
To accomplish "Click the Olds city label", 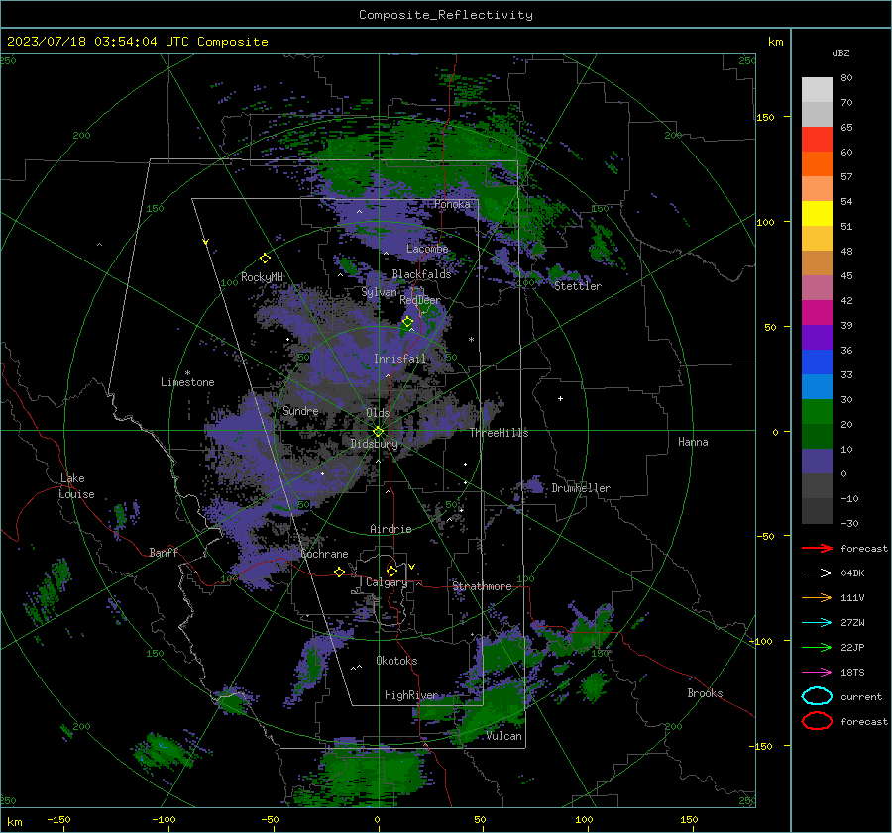I will [378, 412].
